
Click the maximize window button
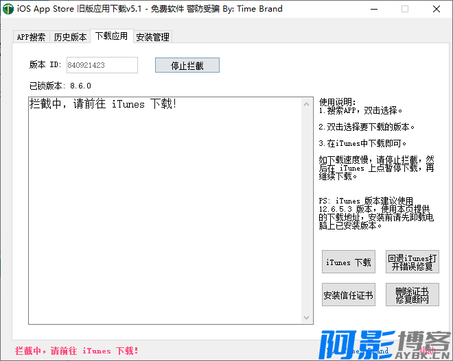coord(405,9)
